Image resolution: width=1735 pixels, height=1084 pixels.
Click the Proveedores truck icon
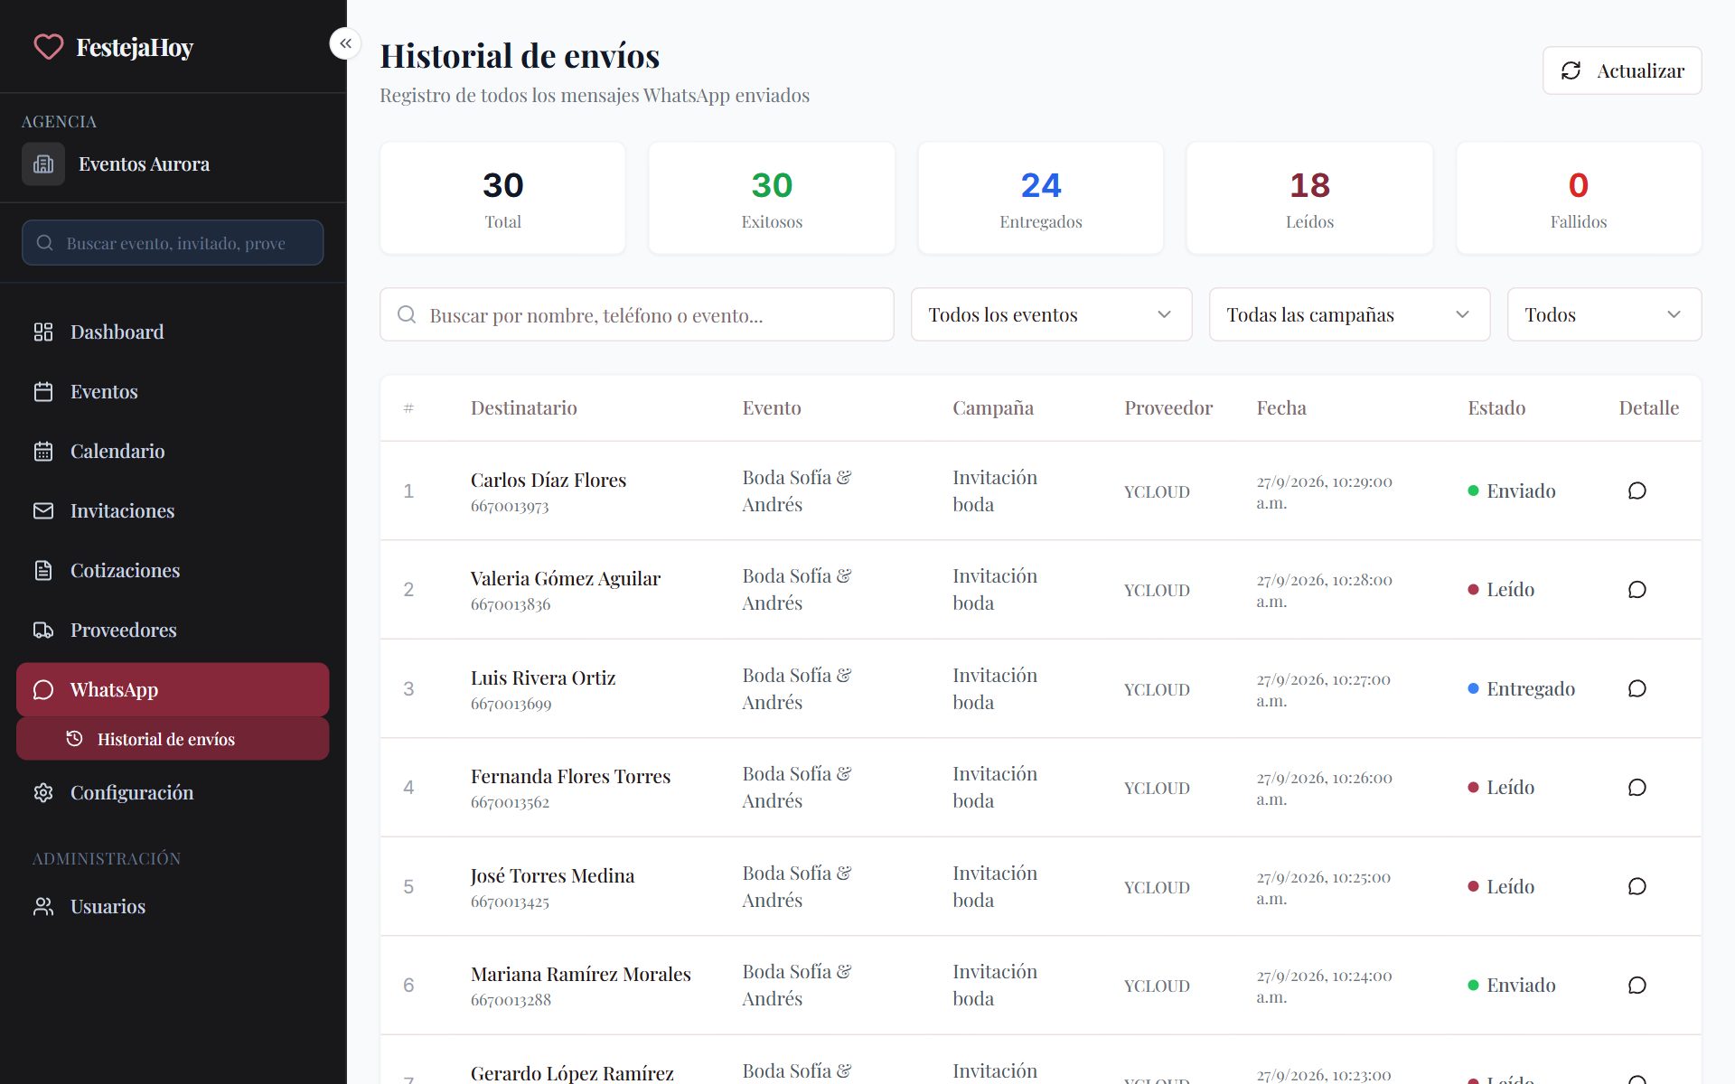tap(43, 631)
